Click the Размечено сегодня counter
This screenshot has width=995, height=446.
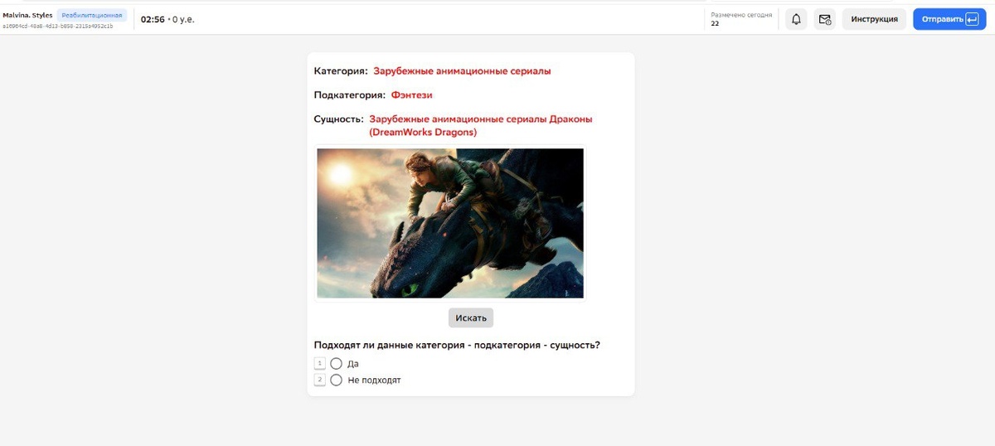tap(741, 19)
